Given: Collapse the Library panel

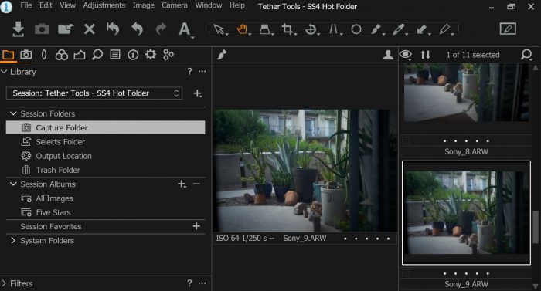Looking at the screenshot, I should click(4, 72).
